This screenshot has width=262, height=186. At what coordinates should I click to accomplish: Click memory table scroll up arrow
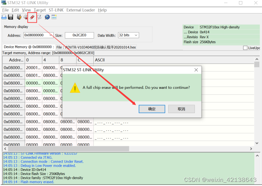coord(257,59)
